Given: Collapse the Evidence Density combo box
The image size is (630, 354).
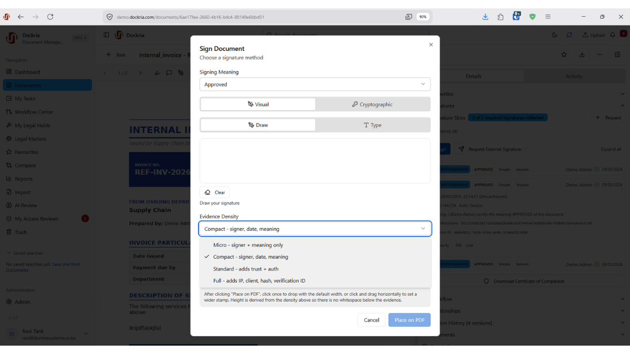Looking at the screenshot, I should [315, 229].
